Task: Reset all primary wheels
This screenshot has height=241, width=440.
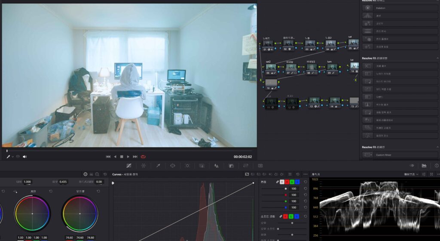Action: tap(105, 174)
